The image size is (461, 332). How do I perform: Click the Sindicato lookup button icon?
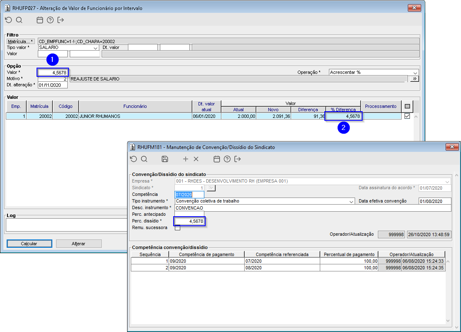pyautogui.click(x=211, y=188)
